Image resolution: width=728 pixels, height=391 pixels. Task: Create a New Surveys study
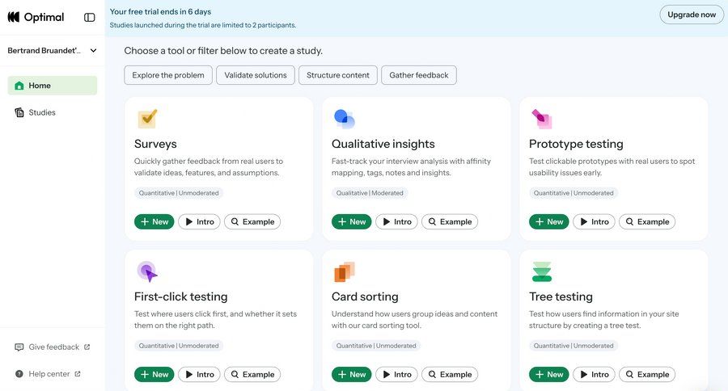pyautogui.click(x=154, y=221)
